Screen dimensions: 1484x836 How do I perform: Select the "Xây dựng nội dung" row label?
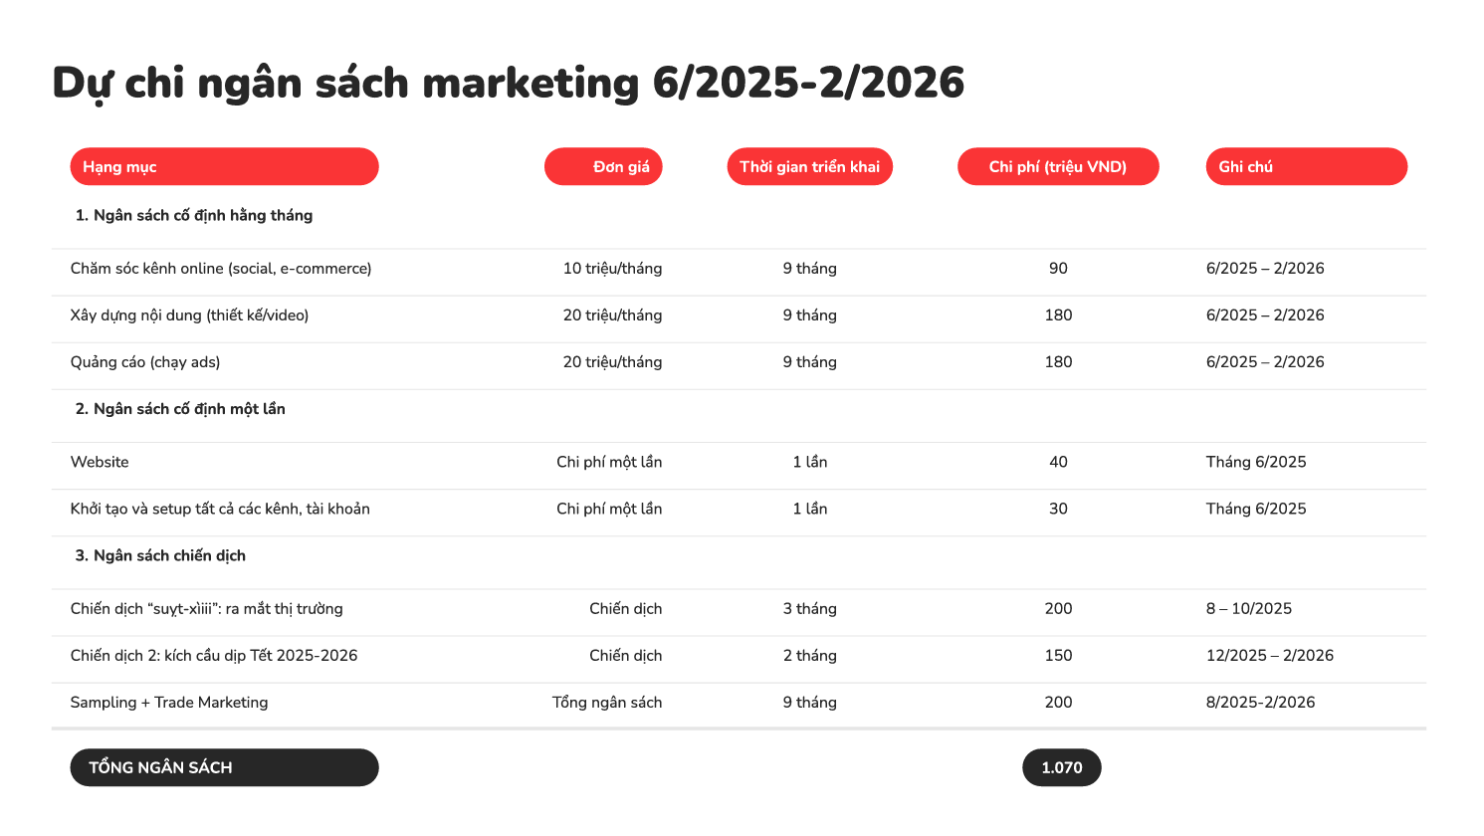point(189,315)
